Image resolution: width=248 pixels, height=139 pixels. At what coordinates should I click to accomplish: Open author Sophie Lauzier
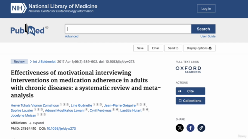coord(22,110)
